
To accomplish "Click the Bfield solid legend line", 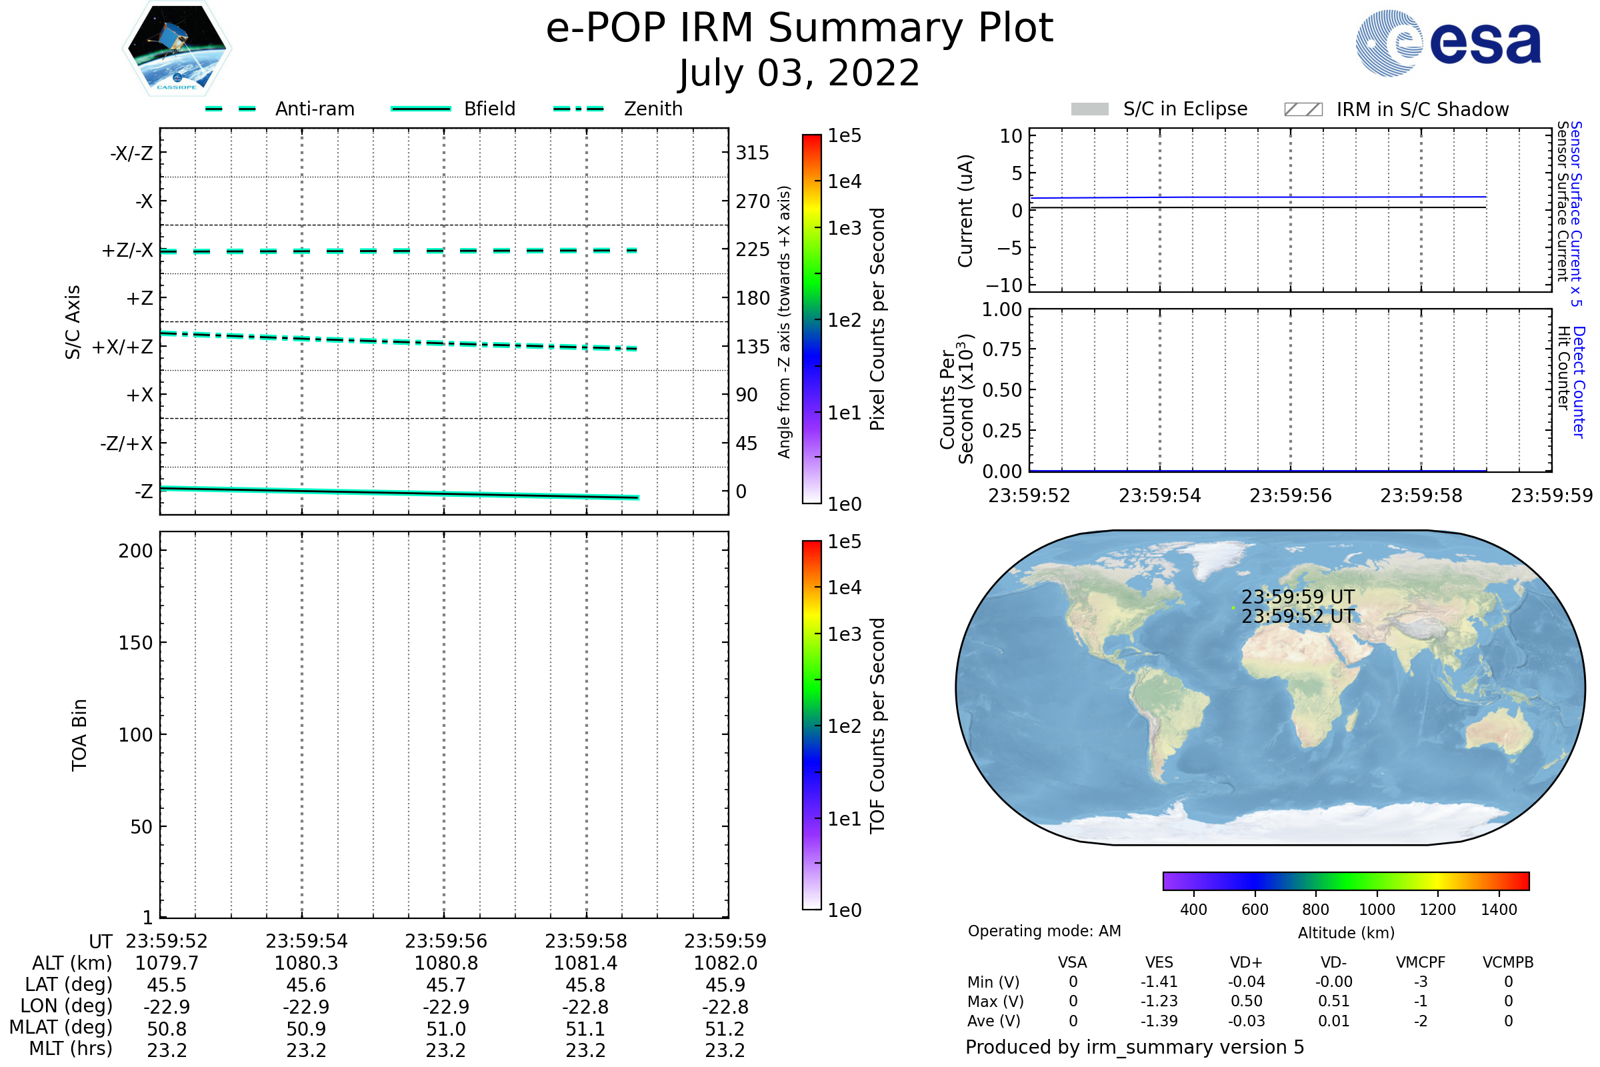I will point(421,109).
